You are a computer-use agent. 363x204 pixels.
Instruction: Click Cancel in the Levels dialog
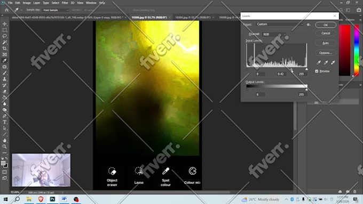pyautogui.click(x=326, y=33)
